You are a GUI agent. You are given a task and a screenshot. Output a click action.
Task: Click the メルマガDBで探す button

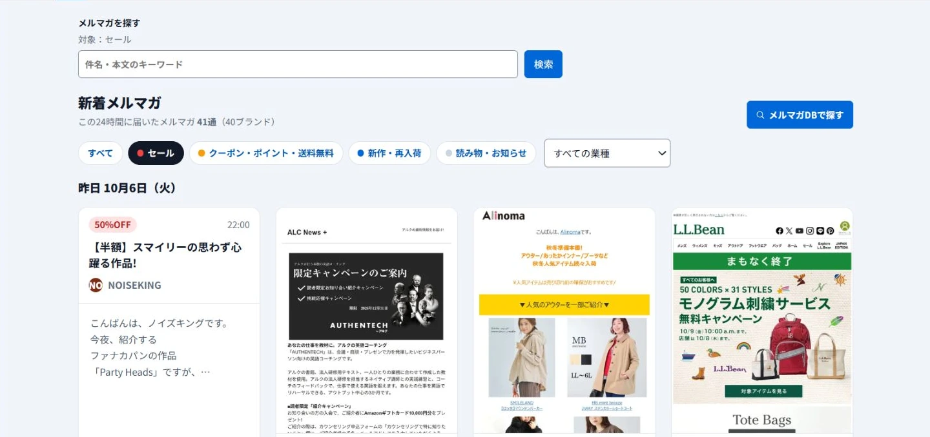[x=800, y=115]
